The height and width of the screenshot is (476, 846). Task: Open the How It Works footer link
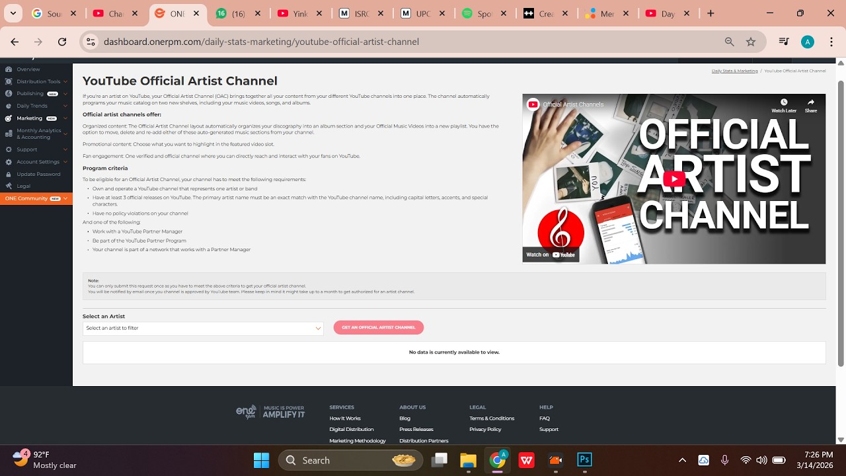[x=345, y=418]
